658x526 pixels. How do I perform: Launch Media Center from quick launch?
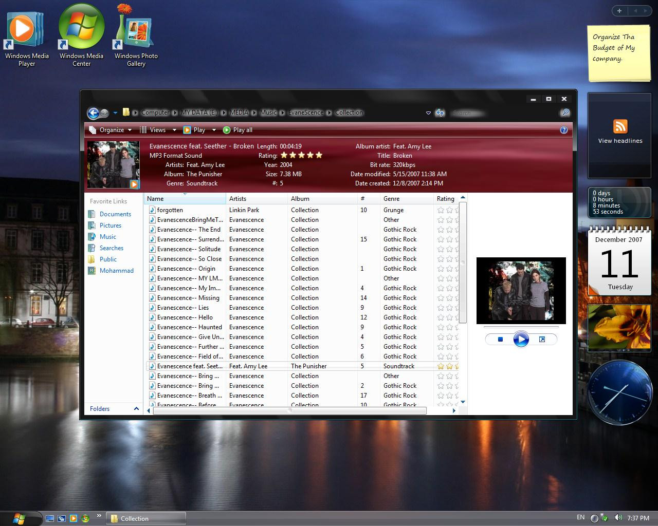(x=85, y=518)
